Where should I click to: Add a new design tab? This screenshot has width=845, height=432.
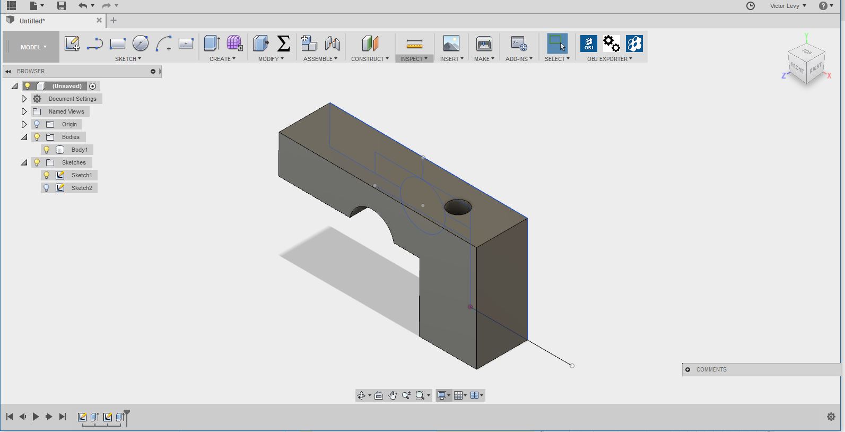point(114,21)
